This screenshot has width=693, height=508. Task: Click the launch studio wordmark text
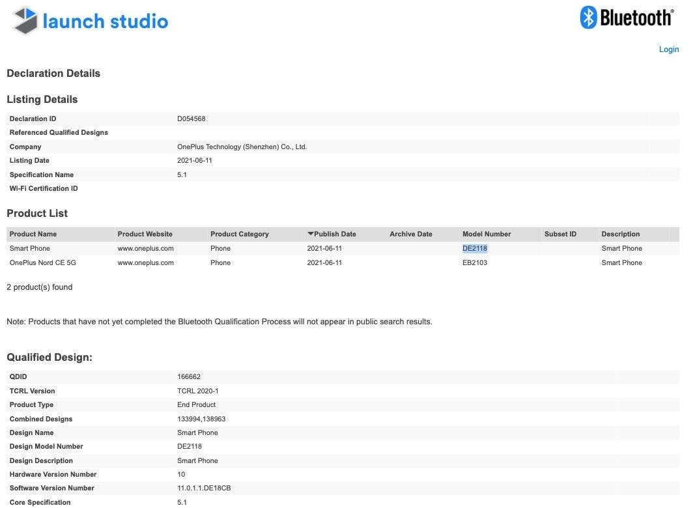tap(106, 21)
